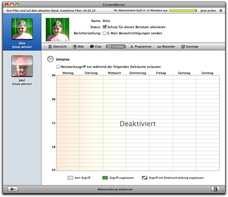The image size is (228, 197).
Task: Minimize the ContentBarrier window
Action: click(x=12, y=5)
